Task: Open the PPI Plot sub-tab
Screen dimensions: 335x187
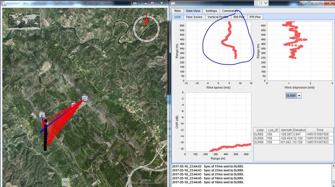Action: (x=254, y=17)
